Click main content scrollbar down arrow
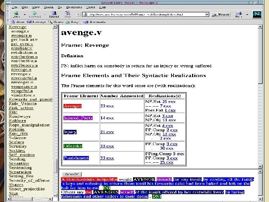Viewport: 269px width, 202px height. click(260, 166)
